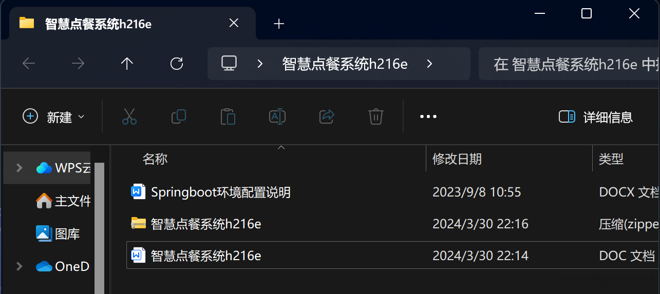
Task: Click the Paste clipboard icon
Action: point(228,117)
